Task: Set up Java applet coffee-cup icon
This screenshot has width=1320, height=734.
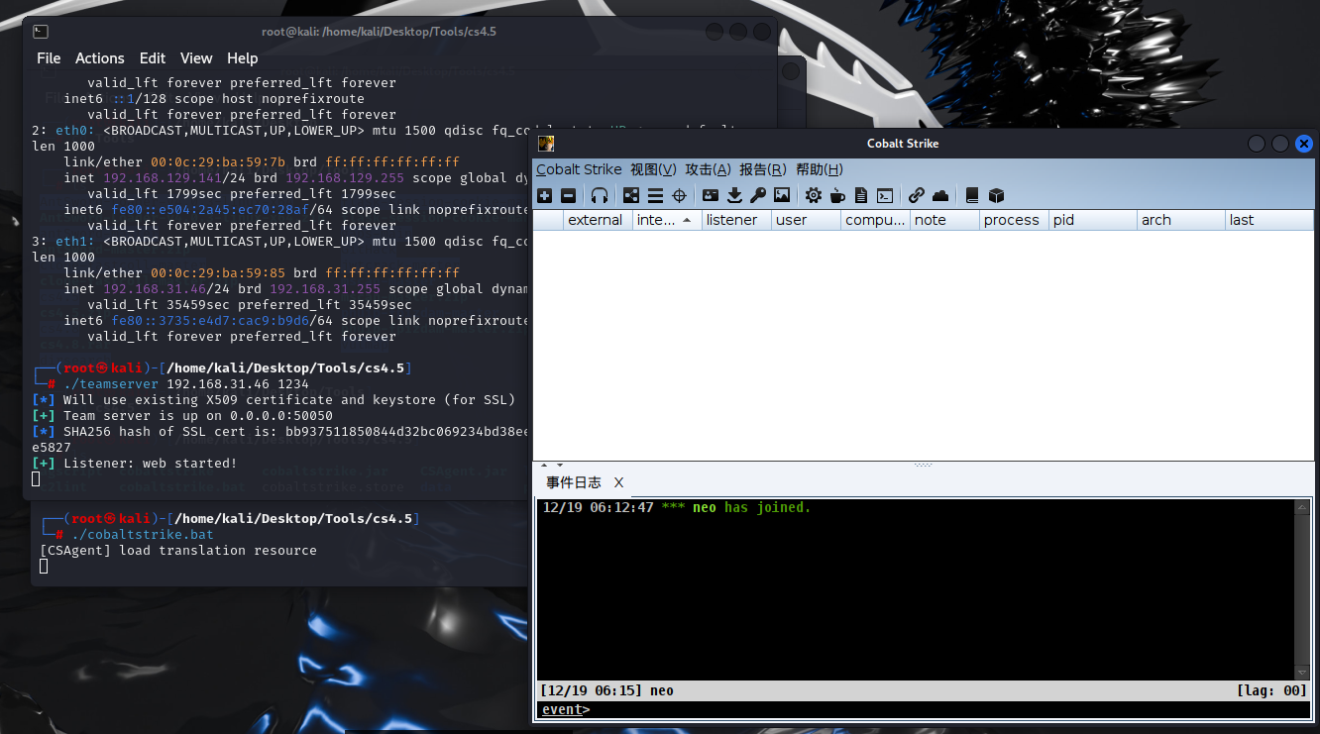Action: [x=837, y=196]
